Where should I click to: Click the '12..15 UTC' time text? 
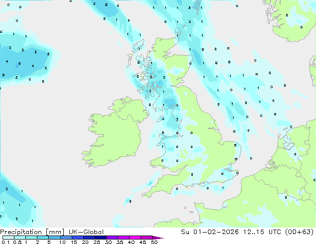tap(262, 232)
